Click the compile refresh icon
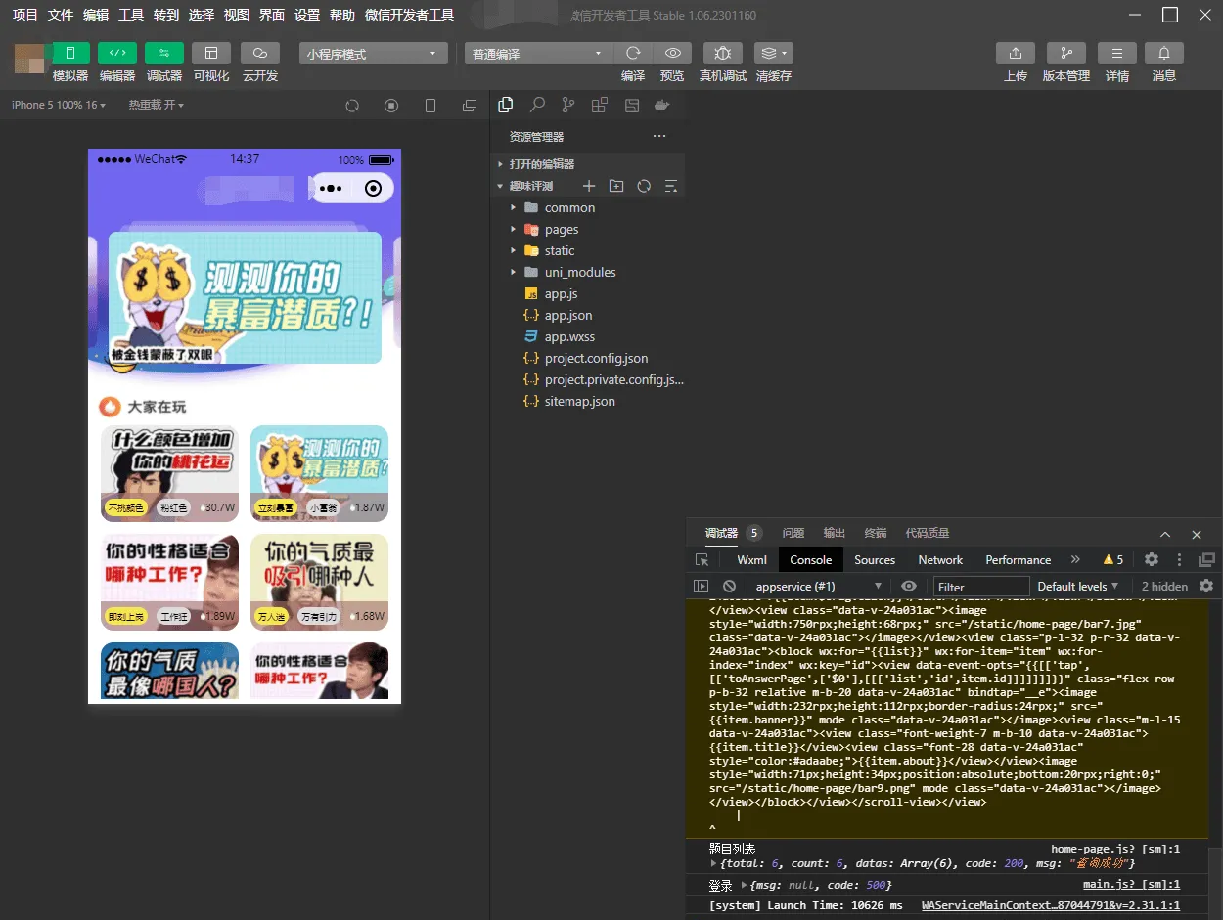1223x920 pixels. pos(633,53)
